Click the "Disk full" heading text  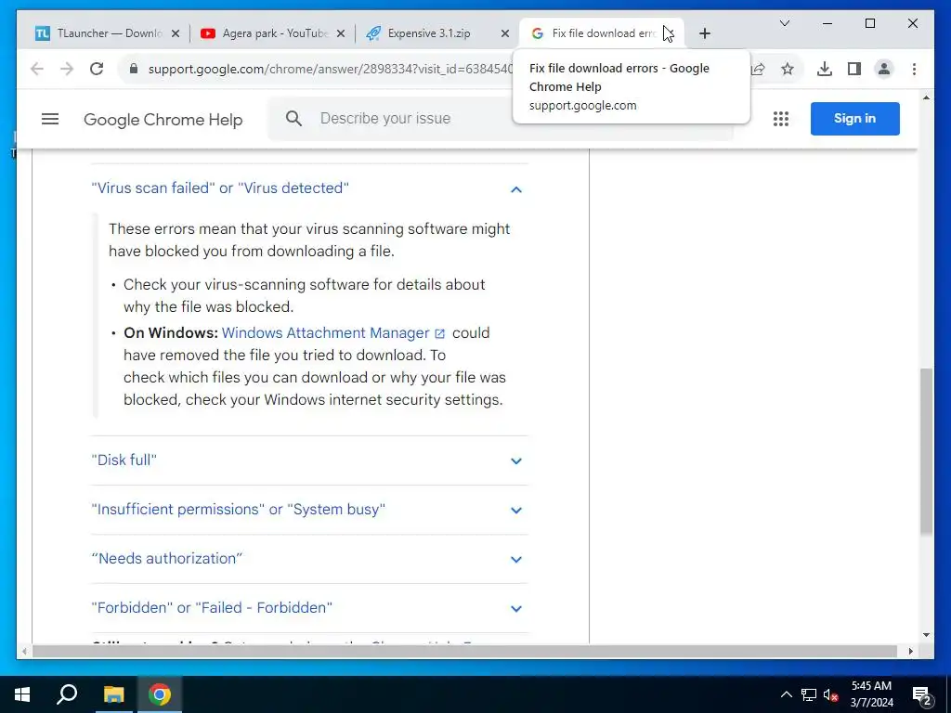(x=124, y=460)
